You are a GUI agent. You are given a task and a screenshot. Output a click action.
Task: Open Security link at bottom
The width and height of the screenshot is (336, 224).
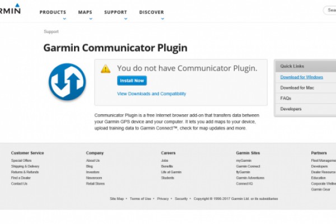[x=181, y=199]
